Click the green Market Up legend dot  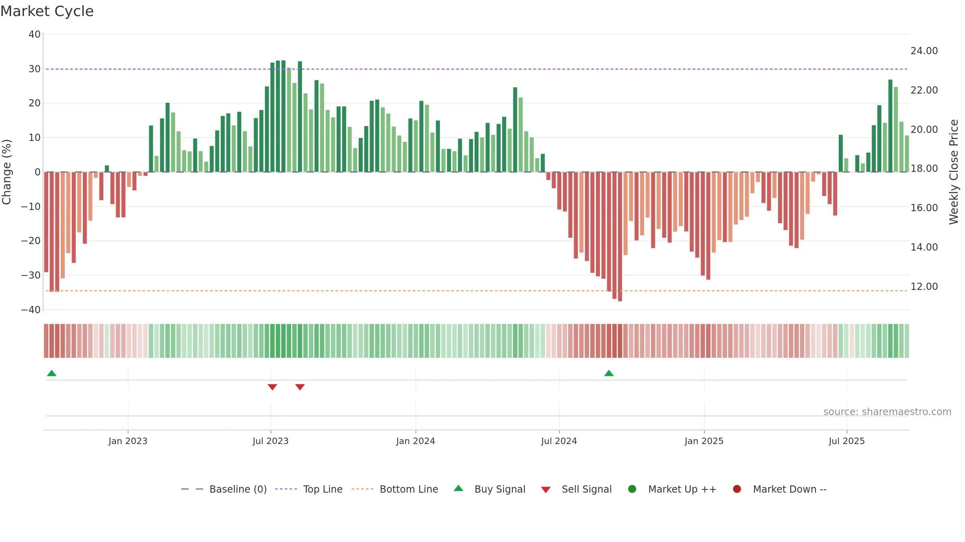click(632, 489)
